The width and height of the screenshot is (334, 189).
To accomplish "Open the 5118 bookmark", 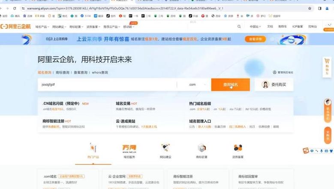I will [x=86, y=16].
